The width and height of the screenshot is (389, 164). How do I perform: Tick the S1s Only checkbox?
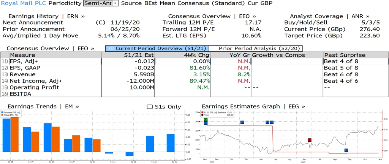click(x=150, y=107)
